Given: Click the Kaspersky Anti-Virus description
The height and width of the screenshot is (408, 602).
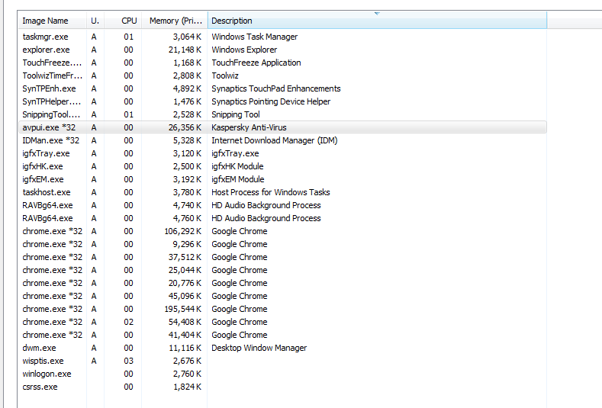Looking at the screenshot, I should click(x=249, y=128).
